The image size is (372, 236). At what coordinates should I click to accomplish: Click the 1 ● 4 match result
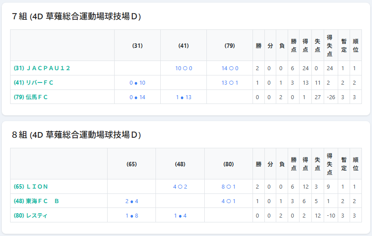point(180,215)
